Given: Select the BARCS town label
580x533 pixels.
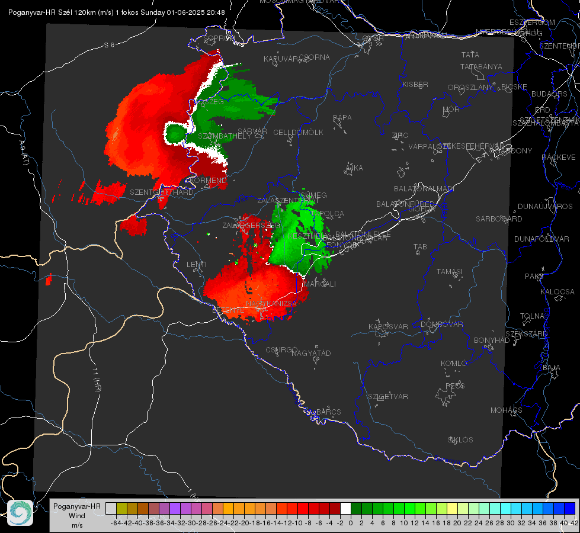Looking at the screenshot, I should (x=328, y=412).
